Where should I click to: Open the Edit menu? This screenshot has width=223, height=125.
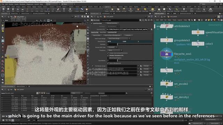(x=6, y=4)
